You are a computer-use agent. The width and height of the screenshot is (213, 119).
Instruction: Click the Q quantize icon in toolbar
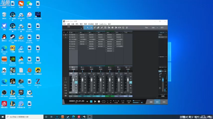tap(123, 28)
